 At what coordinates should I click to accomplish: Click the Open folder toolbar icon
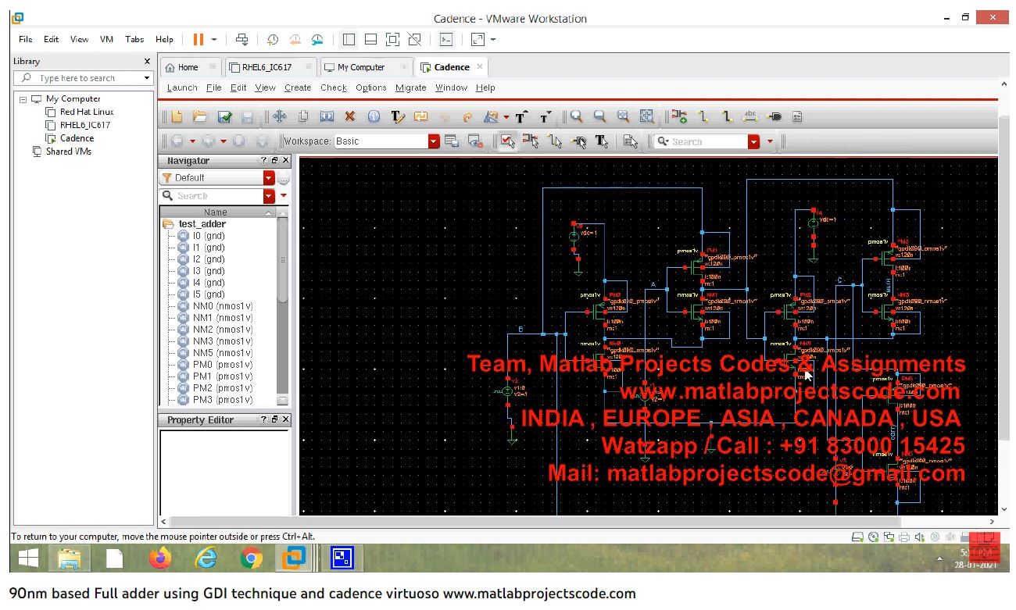coord(200,117)
